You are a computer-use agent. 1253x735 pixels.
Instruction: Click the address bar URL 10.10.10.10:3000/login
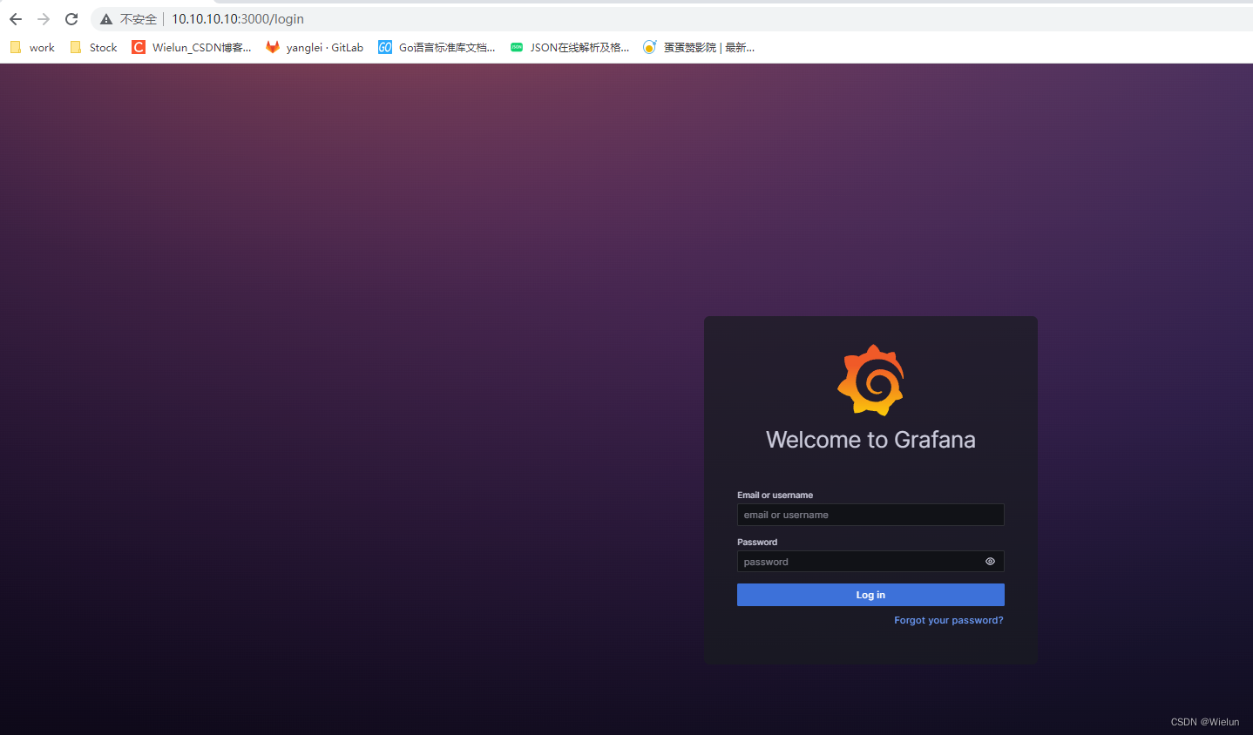click(x=238, y=19)
